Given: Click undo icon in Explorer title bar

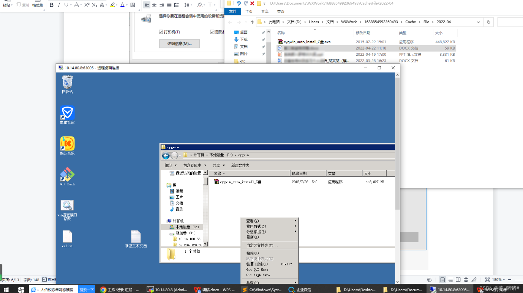Looking at the screenshot, I should pyautogui.click(x=239, y=3).
